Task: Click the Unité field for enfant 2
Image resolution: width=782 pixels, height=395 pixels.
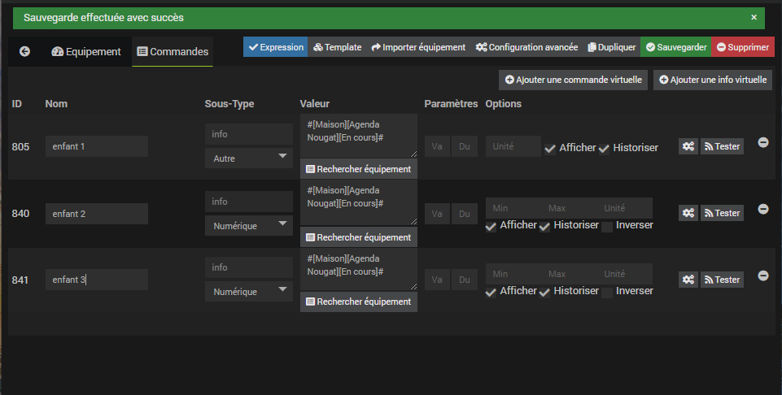Action: click(625, 208)
